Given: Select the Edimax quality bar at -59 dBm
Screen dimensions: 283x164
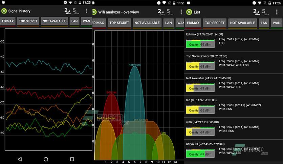Looking at the screenshot, I should (x=200, y=44).
